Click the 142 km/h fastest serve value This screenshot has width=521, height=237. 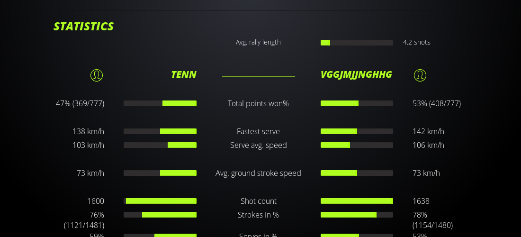pos(428,131)
